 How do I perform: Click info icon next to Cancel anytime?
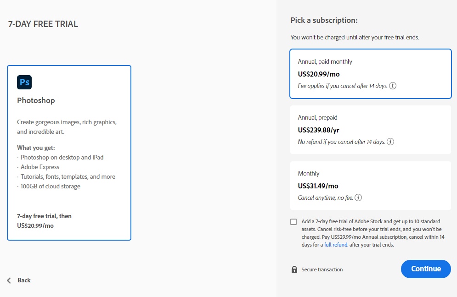[358, 198]
